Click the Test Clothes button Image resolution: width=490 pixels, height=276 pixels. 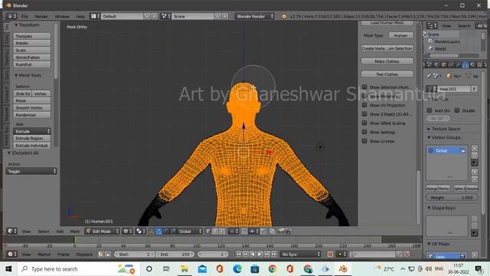387,74
